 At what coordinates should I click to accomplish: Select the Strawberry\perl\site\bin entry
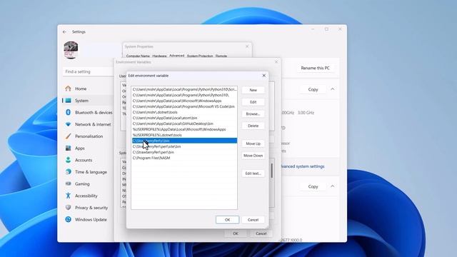tap(184, 146)
